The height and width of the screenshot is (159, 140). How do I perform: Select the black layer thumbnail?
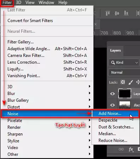[x=125, y=93]
